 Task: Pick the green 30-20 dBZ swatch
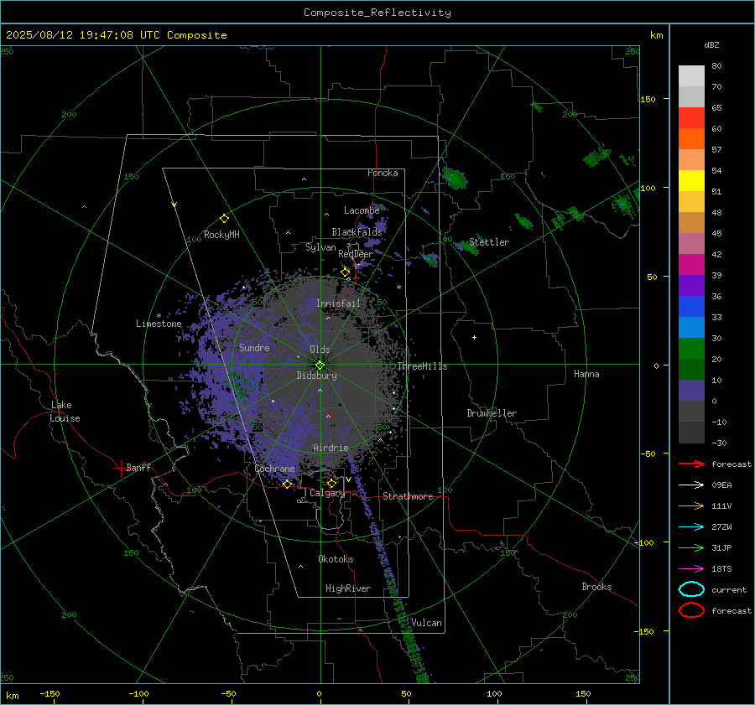pos(691,349)
